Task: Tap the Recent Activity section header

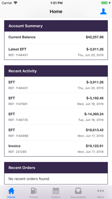Action: click(x=56, y=71)
